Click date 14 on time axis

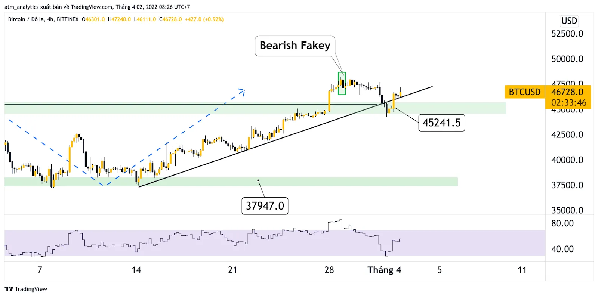(x=136, y=270)
